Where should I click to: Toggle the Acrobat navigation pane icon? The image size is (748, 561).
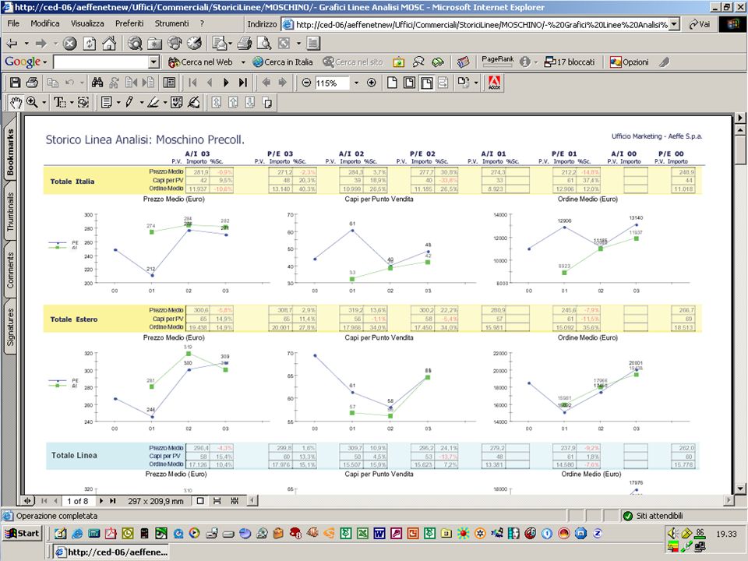click(x=169, y=83)
